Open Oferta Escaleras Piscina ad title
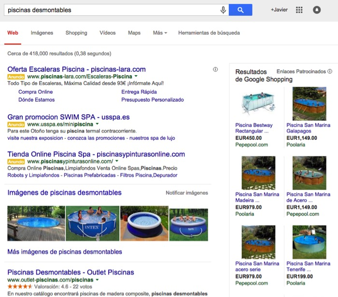The image size is (338, 297). [76, 69]
